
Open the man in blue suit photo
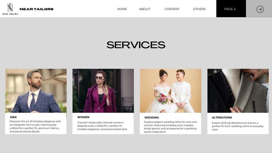click(x=36, y=91)
